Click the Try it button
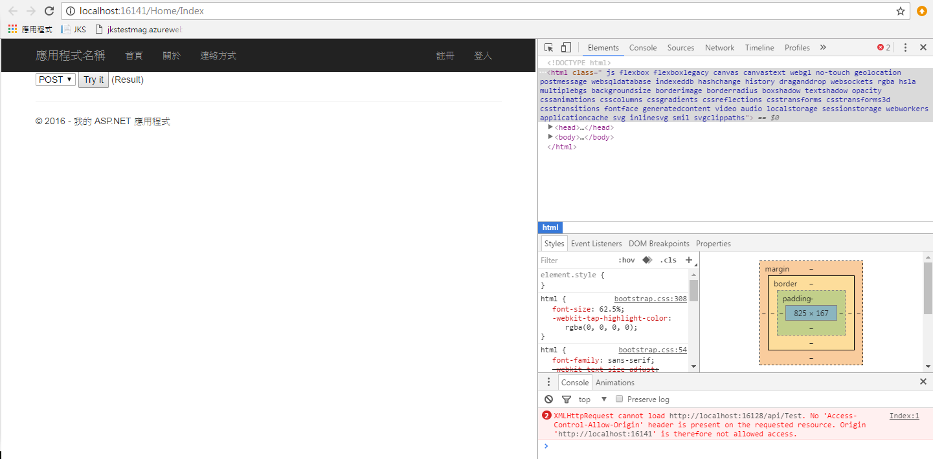933x459 pixels. [x=94, y=80]
